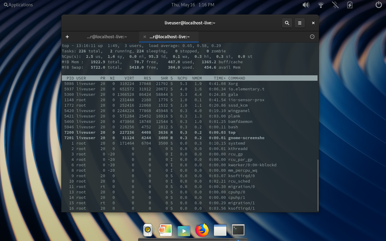Viewport: 386px width, 241px height.
Task: Open the calendar by clicking the clock
Action: click(193, 5)
